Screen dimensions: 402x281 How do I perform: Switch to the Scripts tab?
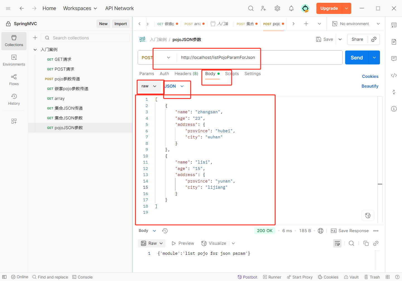pos(232,74)
